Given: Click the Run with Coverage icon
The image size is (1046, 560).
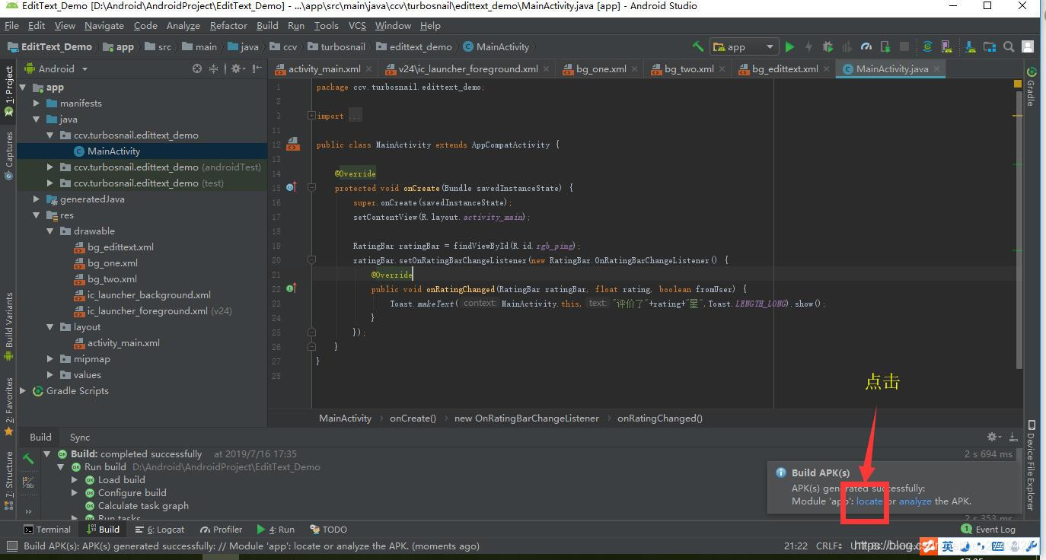Looking at the screenshot, I should click(x=847, y=46).
